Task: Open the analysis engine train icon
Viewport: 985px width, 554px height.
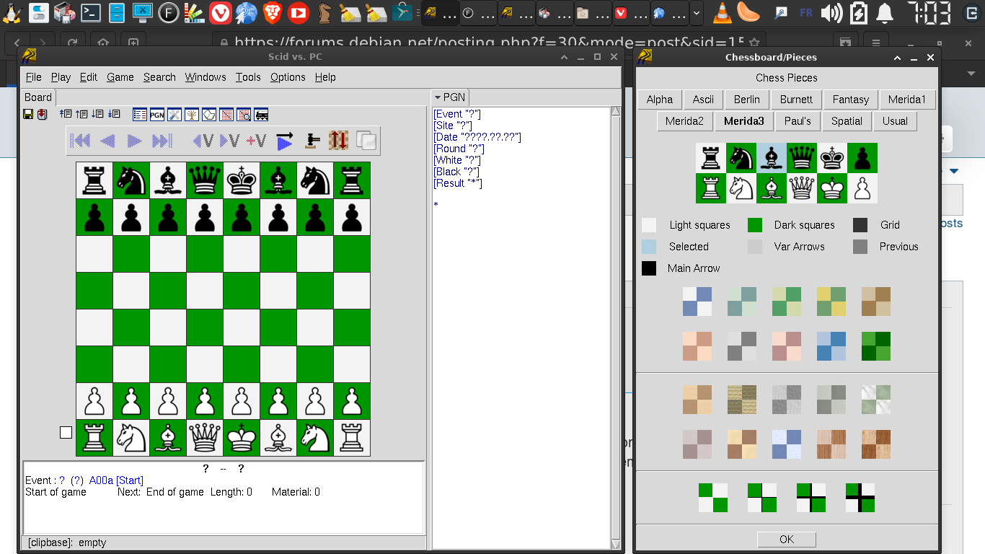Action: (261, 114)
